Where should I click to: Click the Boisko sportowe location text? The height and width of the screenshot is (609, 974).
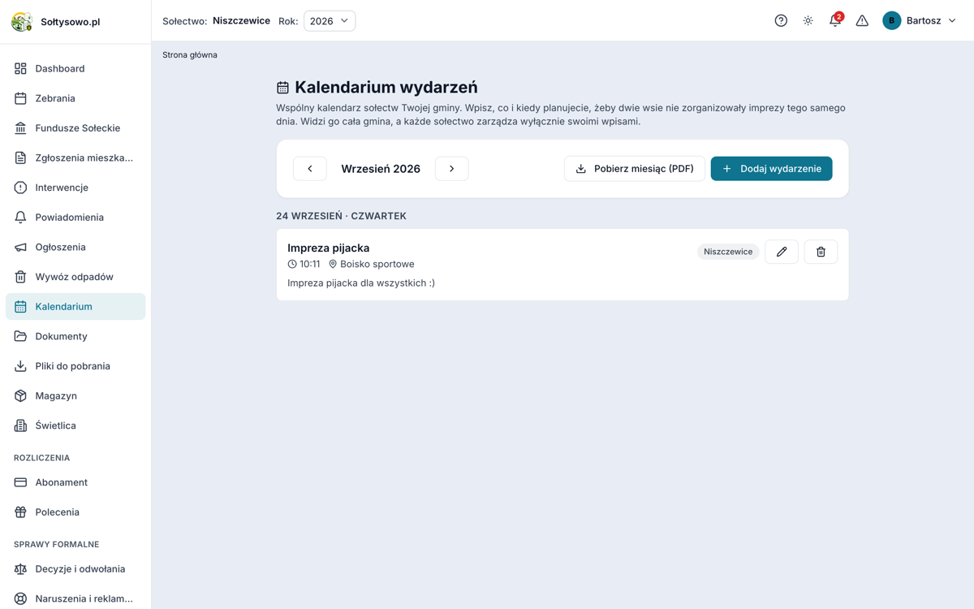tap(377, 264)
